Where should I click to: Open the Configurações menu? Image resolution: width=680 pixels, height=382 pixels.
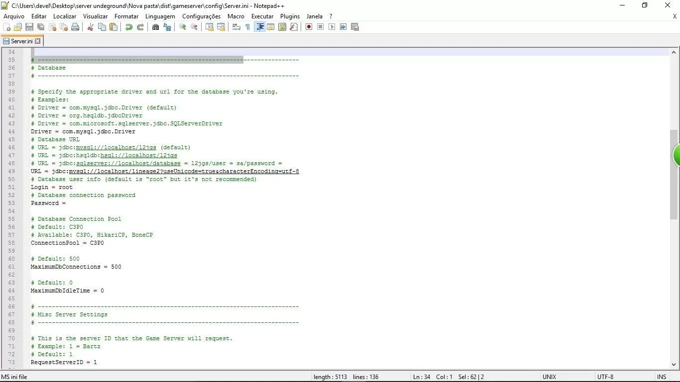(x=201, y=16)
